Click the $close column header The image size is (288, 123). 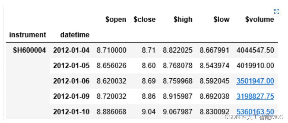click(145, 19)
